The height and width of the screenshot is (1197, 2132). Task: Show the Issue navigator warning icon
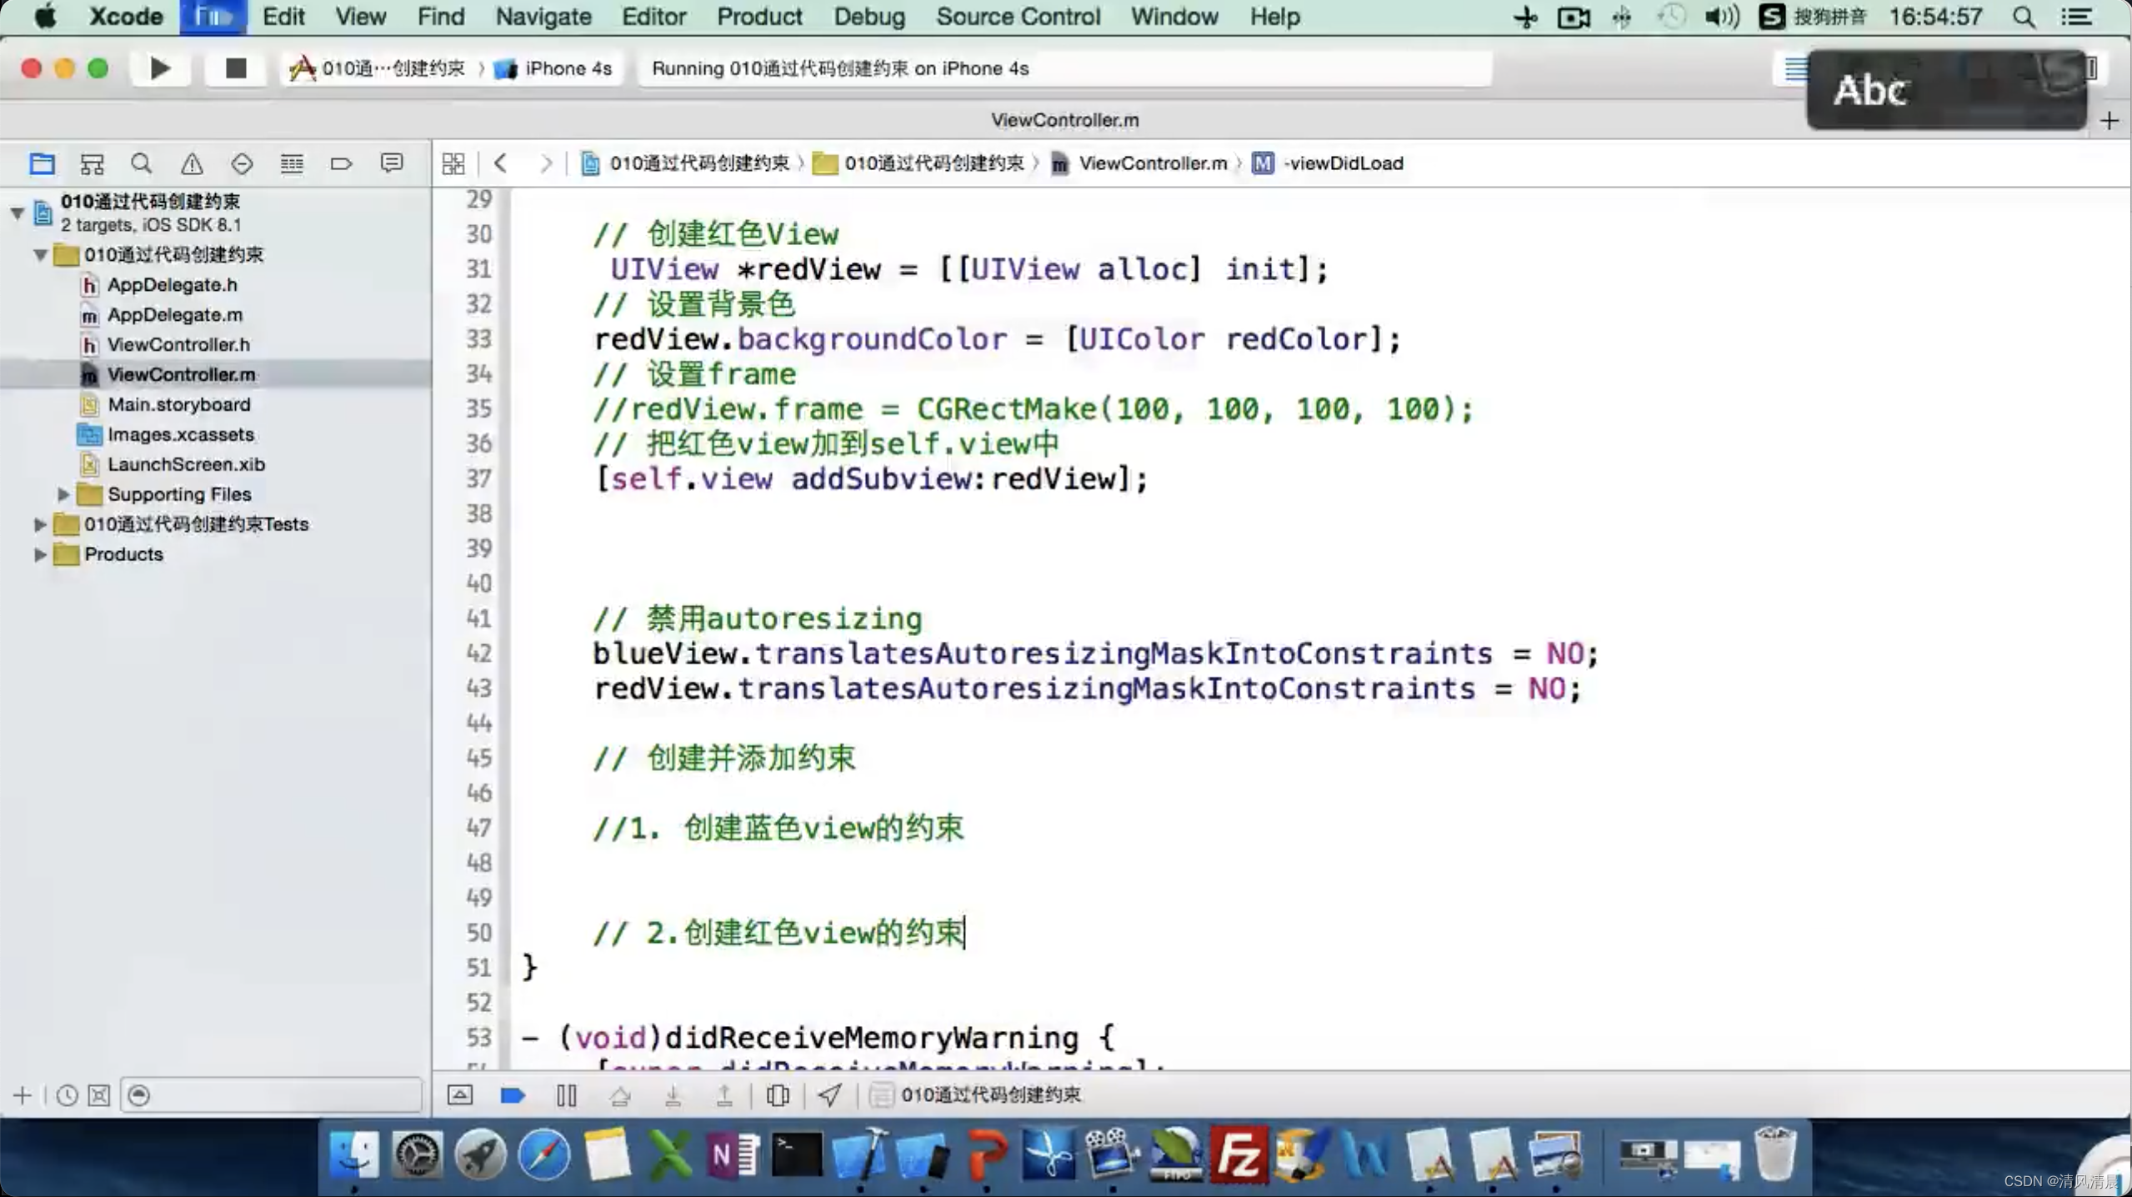point(192,163)
